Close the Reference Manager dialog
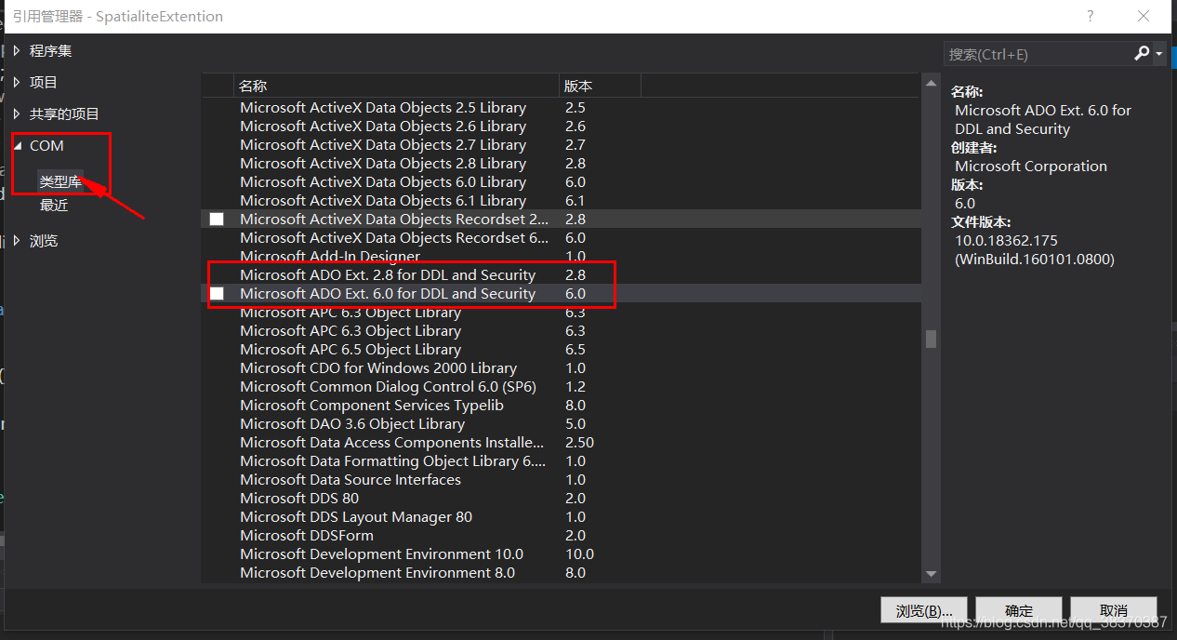 pos(1144,16)
